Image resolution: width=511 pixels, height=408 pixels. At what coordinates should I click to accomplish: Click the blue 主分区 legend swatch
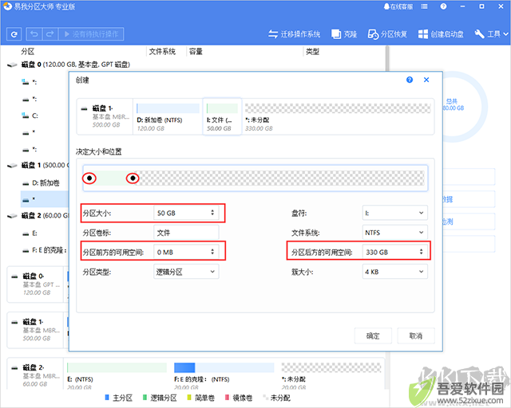(x=107, y=398)
